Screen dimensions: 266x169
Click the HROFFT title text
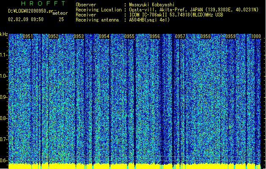[43, 3]
